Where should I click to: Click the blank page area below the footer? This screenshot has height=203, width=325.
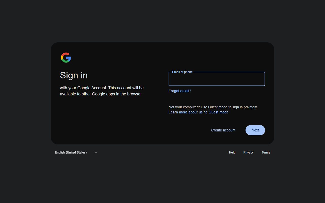(162, 180)
